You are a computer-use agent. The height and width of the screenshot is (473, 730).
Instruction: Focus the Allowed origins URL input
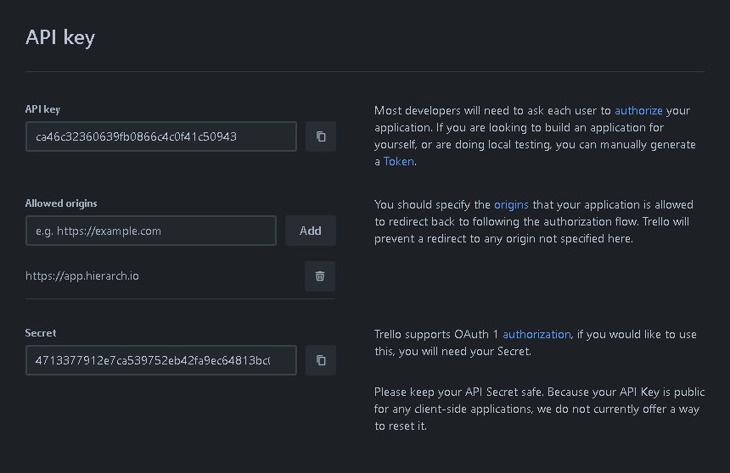pyautogui.click(x=151, y=231)
